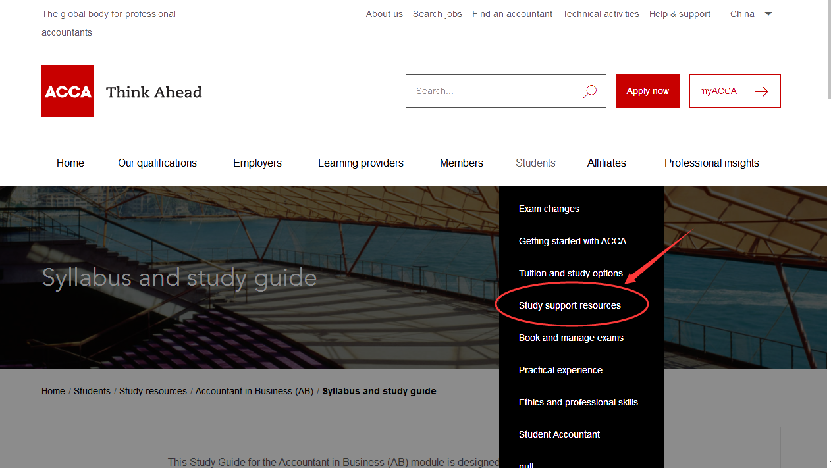The image size is (831, 468).
Task: Select Exam changes from dropdown
Action: point(549,209)
